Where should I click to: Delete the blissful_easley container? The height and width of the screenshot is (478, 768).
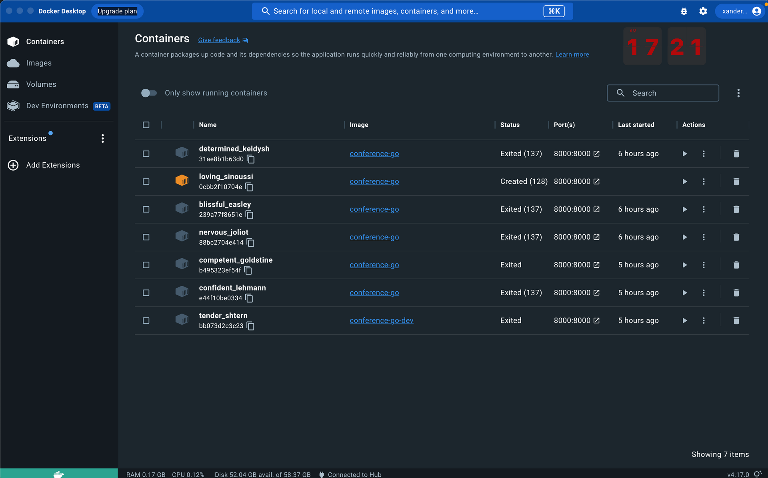736,209
